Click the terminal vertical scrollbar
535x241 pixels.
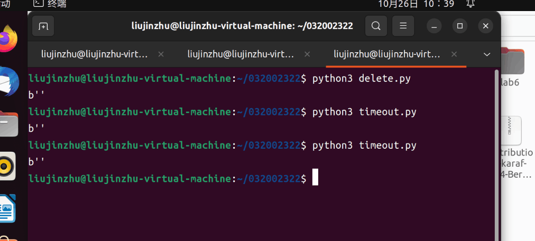pos(496,153)
